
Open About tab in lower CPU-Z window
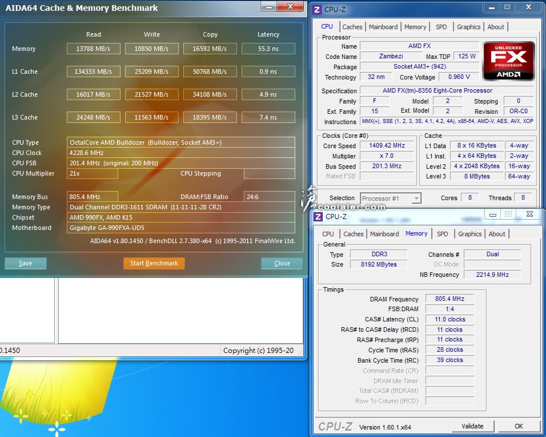coord(496,234)
